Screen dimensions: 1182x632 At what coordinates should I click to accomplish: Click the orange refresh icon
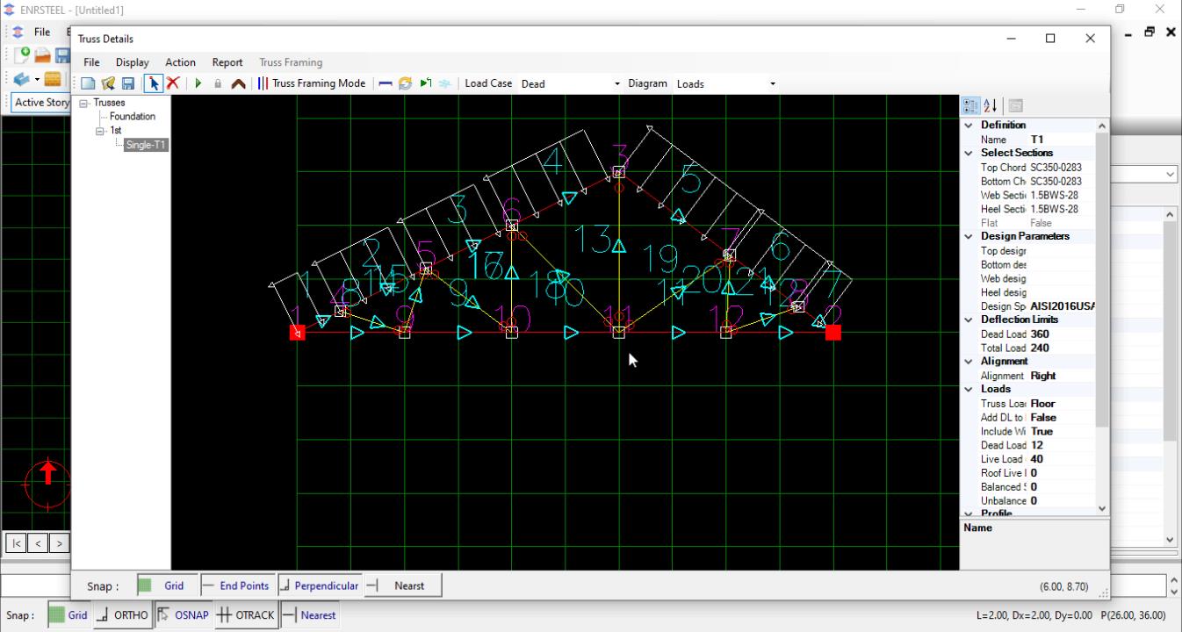pos(405,83)
